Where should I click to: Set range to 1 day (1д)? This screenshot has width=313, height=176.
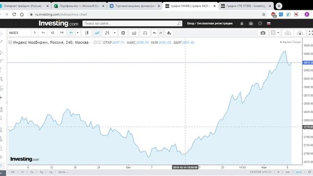[x=51, y=172]
